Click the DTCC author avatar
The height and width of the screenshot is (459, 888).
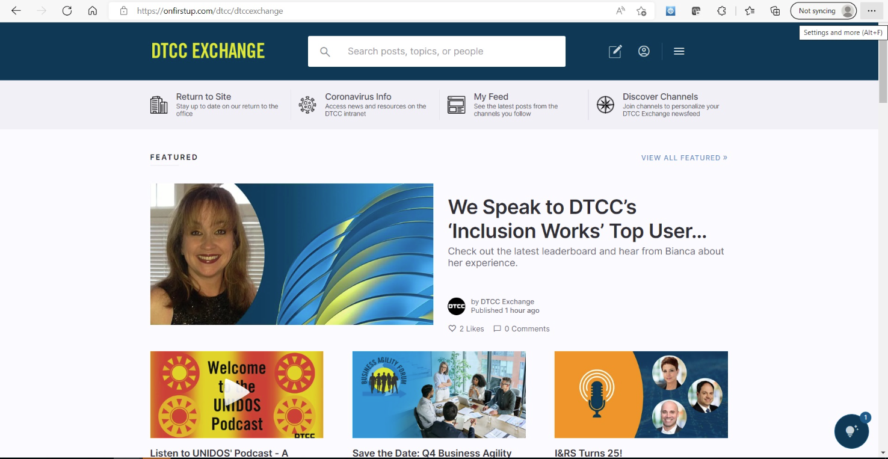click(457, 306)
